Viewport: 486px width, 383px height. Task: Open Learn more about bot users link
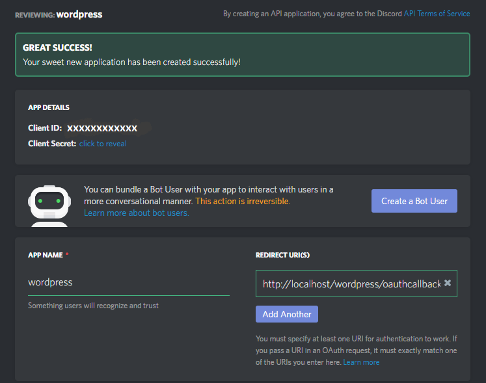(x=137, y=213)
